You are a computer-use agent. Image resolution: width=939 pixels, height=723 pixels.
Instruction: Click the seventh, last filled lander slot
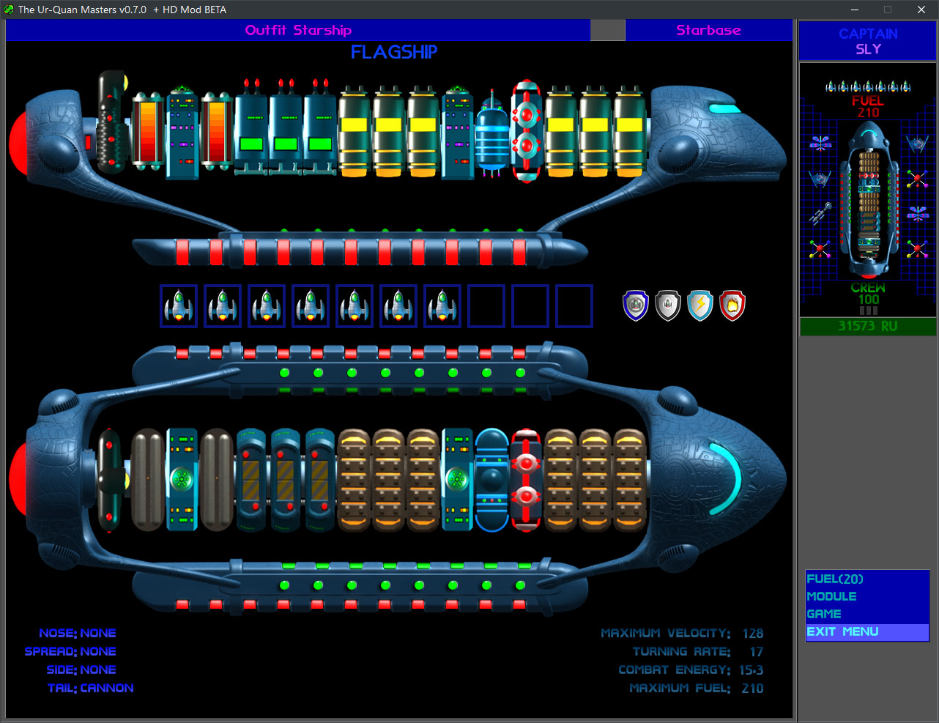pos(442,305)
